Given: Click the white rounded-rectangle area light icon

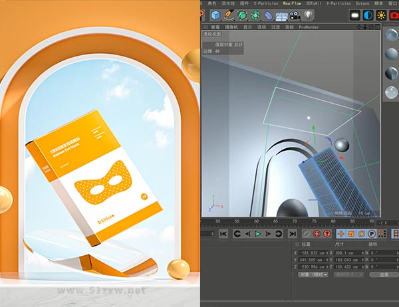Looking at the screenshot, I should 355,15.
